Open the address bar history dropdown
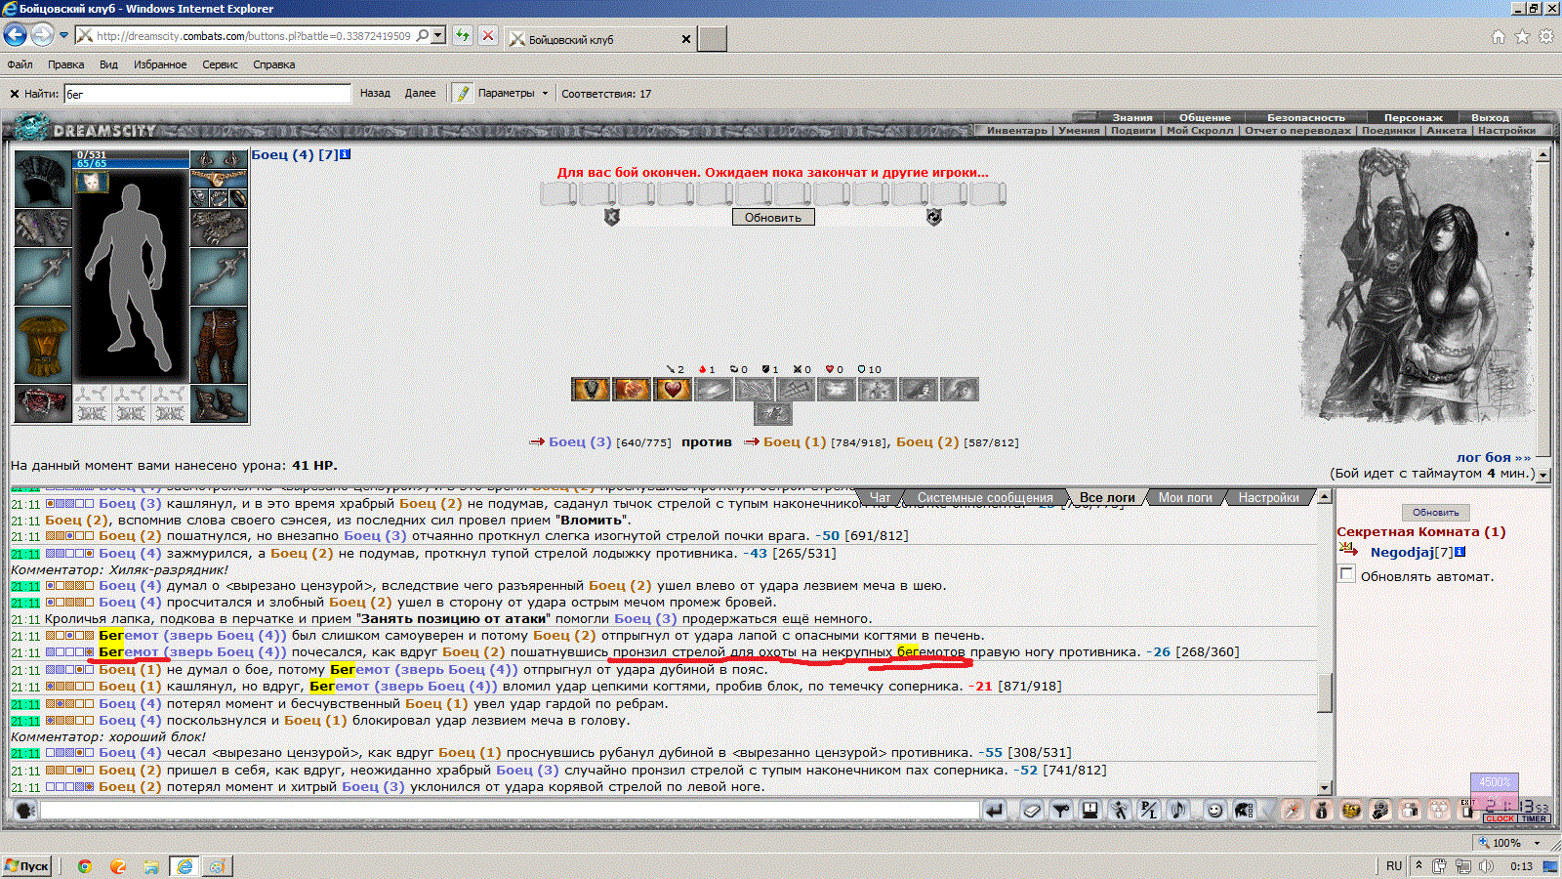The image size is (1562, 879). (439, 35)
